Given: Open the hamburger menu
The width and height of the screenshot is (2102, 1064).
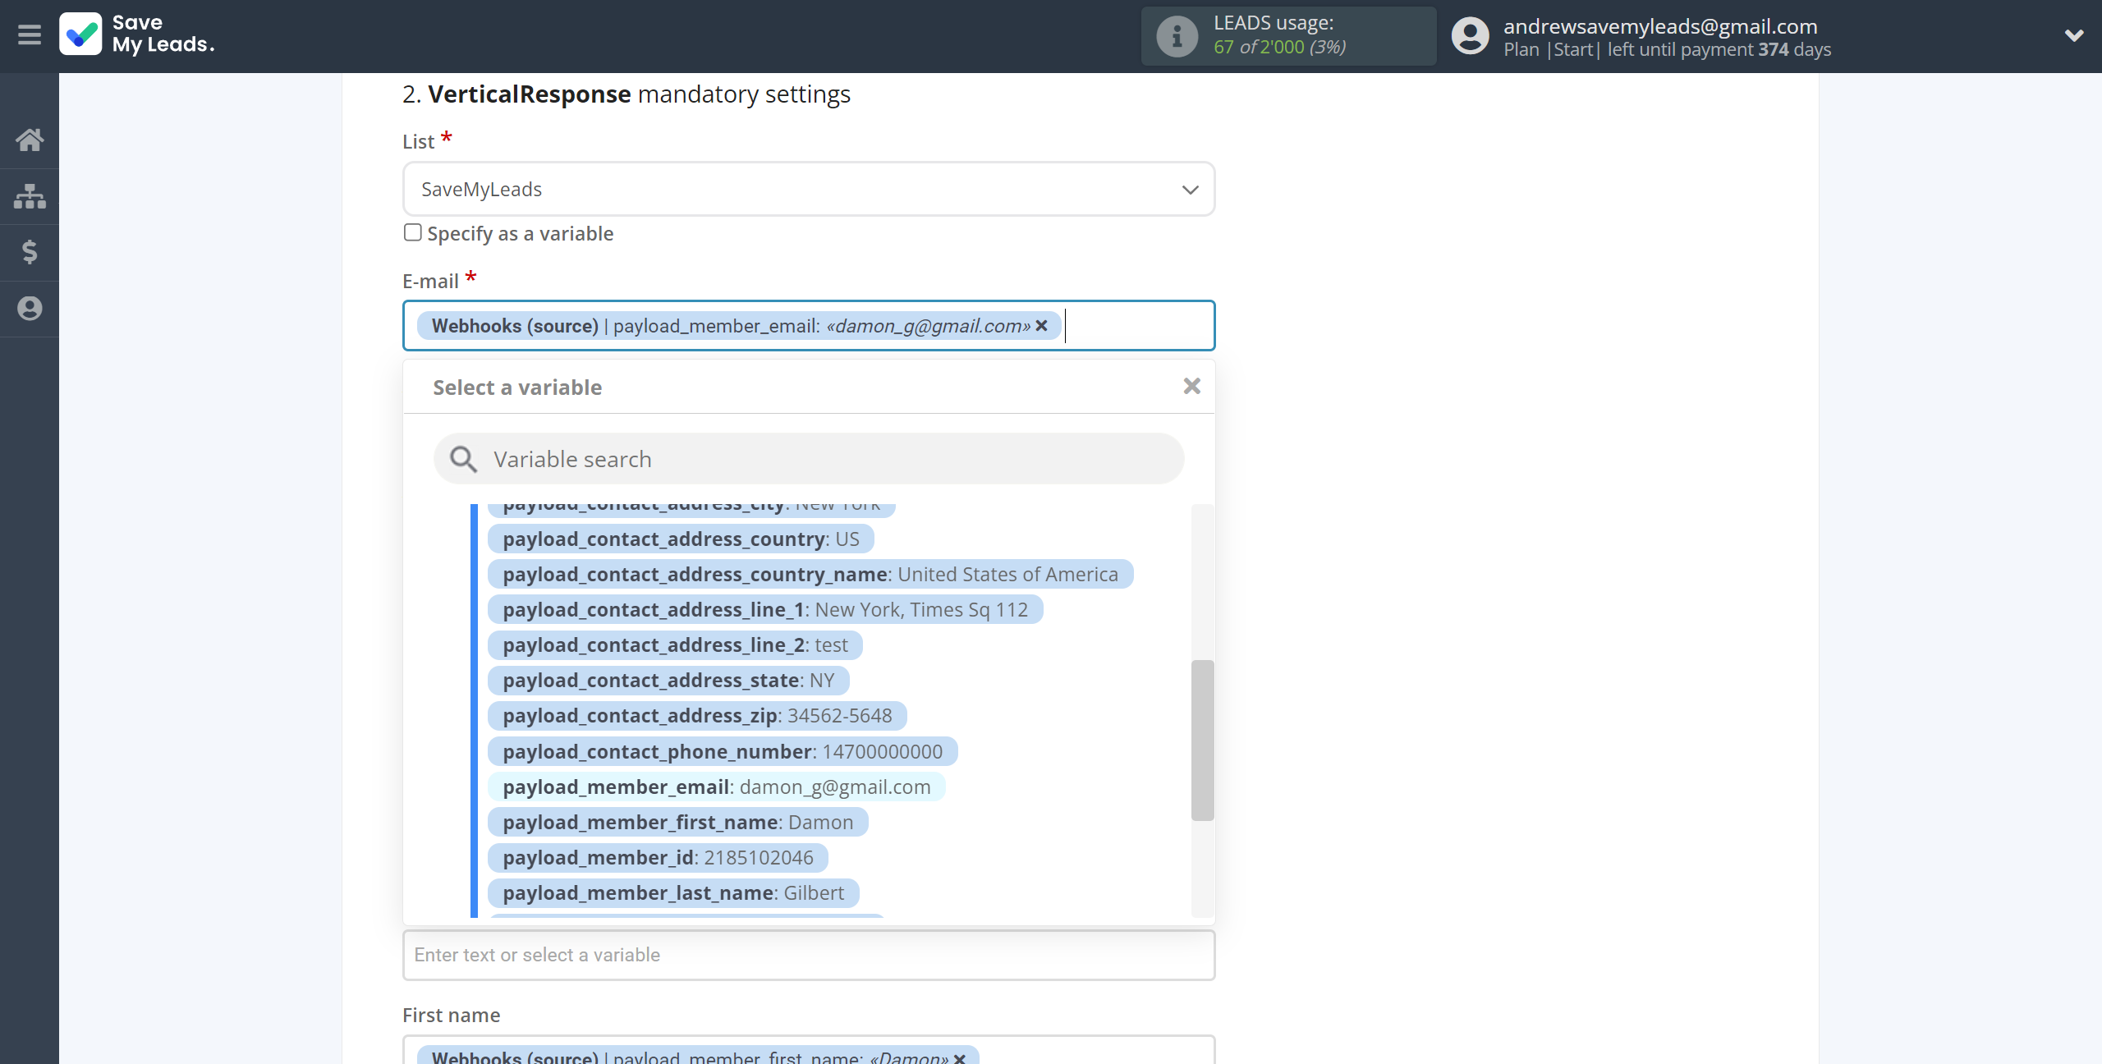Looking at the screenshot, I should (x=30, y=35).
